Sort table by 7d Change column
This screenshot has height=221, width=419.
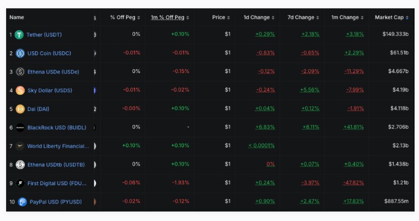tap(304, 17)
